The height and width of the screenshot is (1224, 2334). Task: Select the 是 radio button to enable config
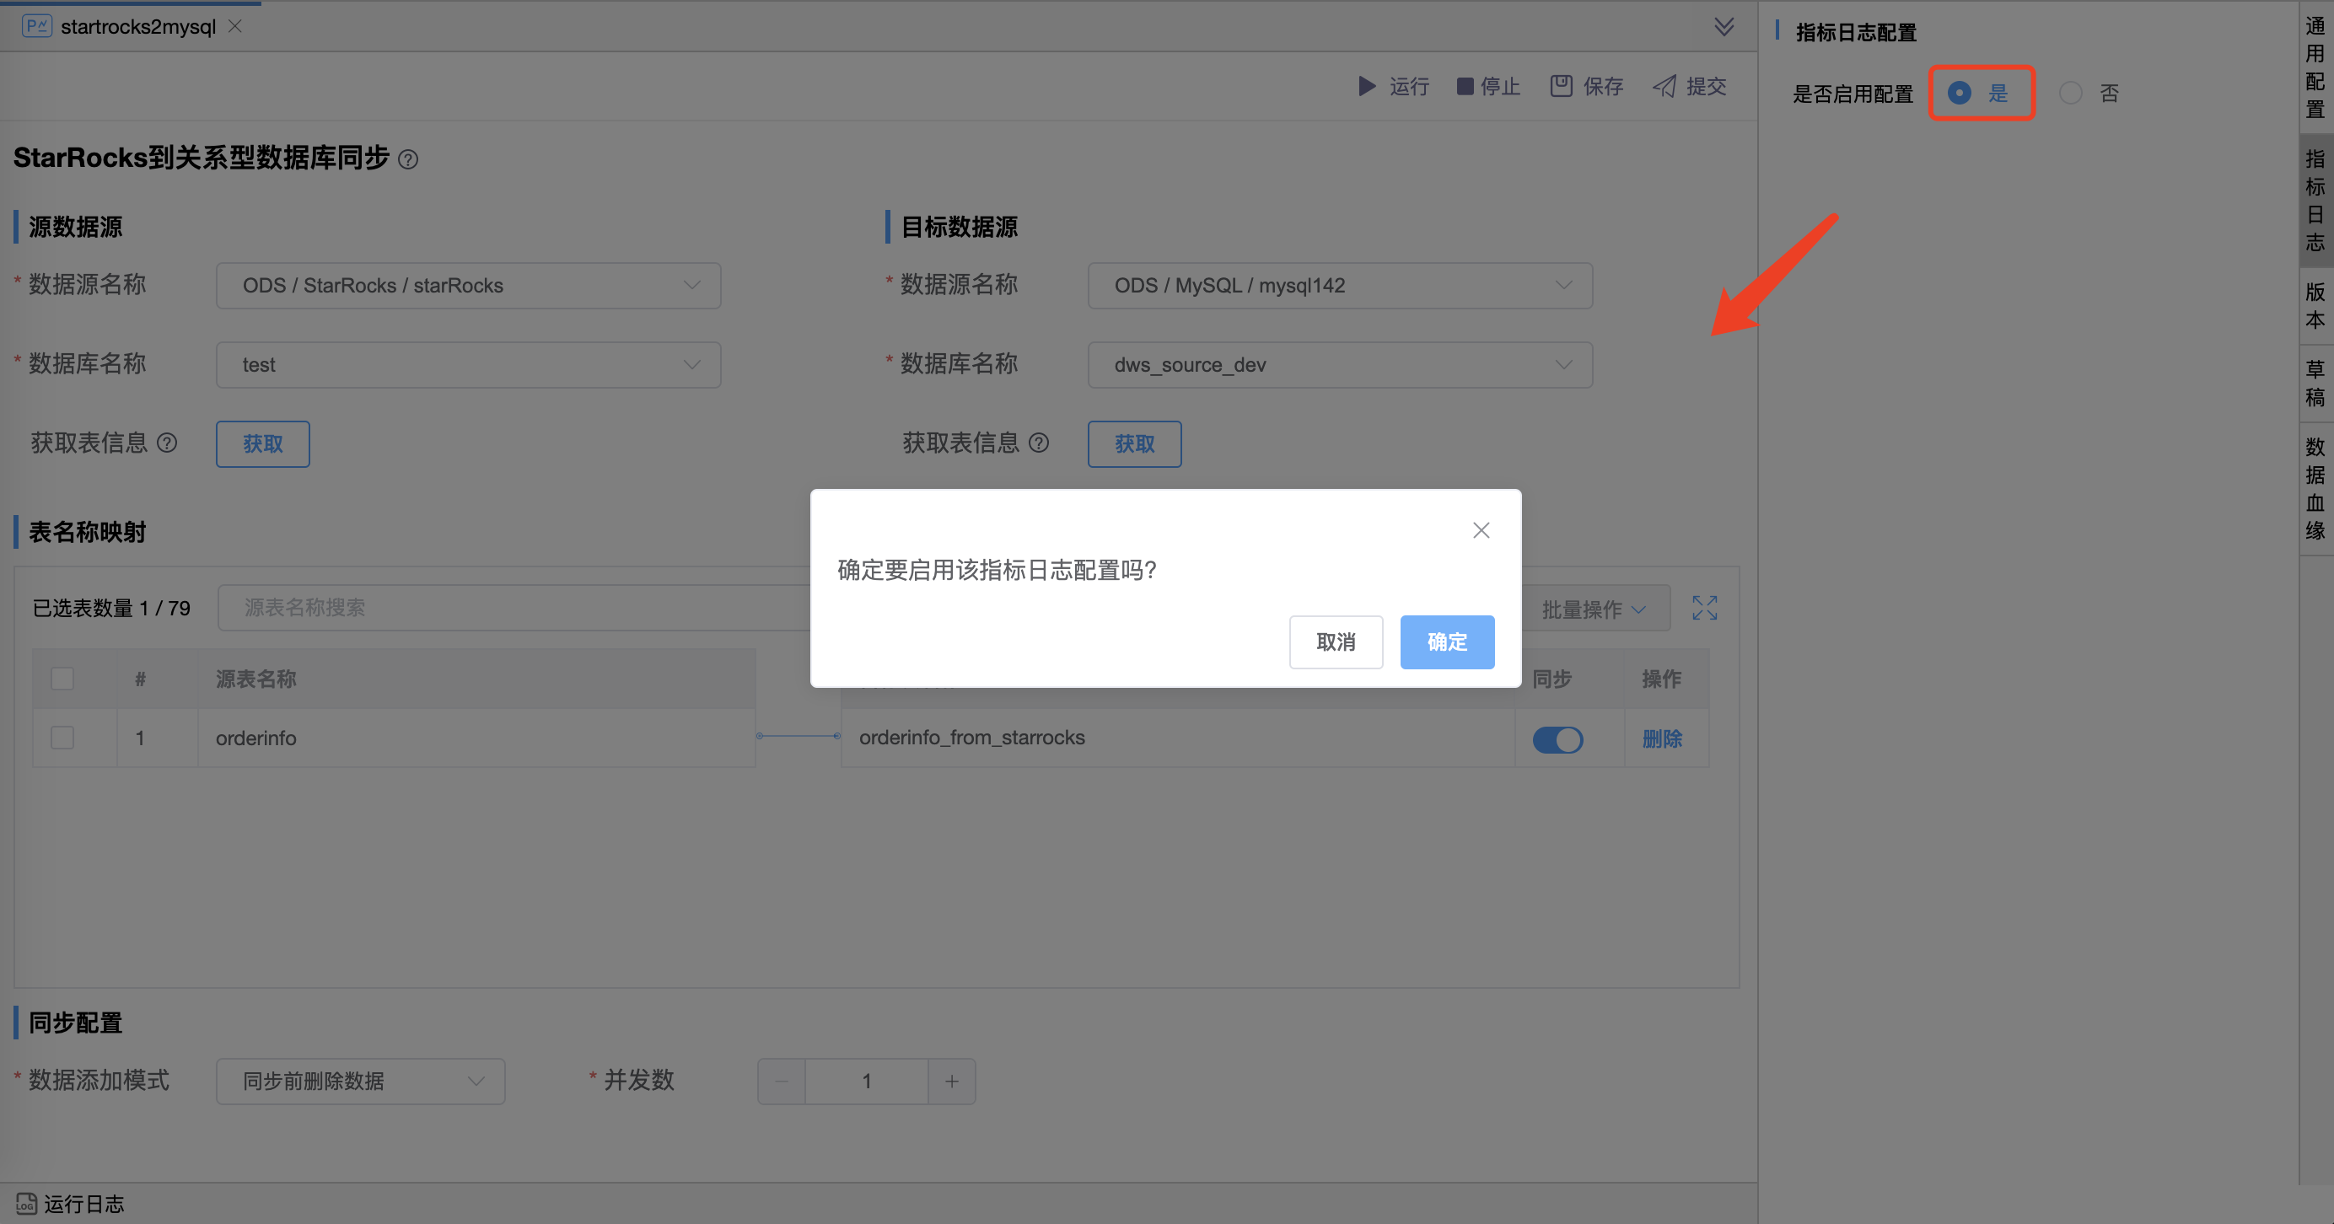coord(1959,93)
